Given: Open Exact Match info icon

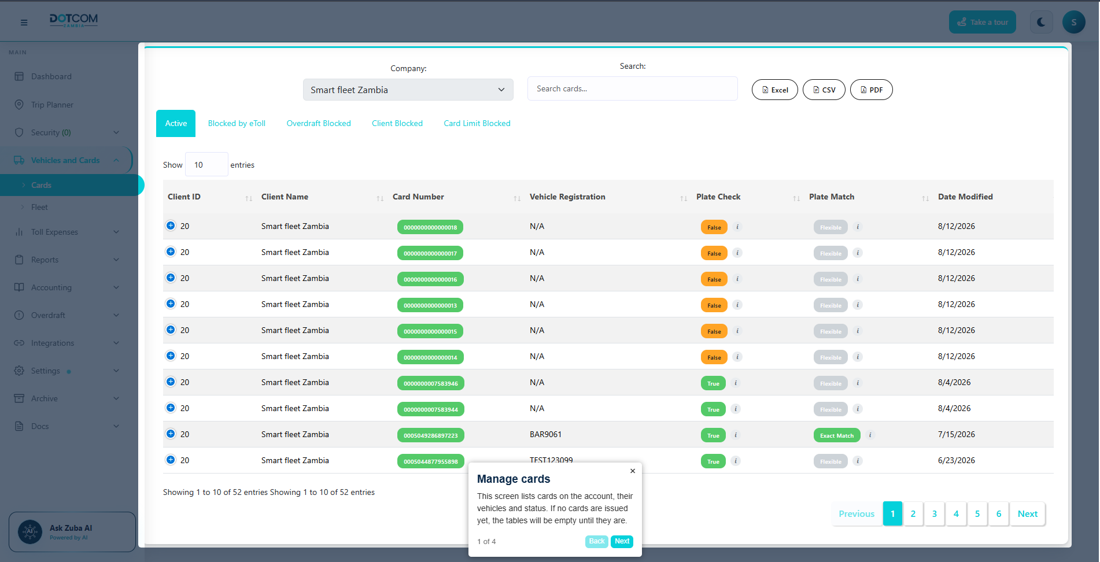Looking at the screenshot, I should [870, 435].
